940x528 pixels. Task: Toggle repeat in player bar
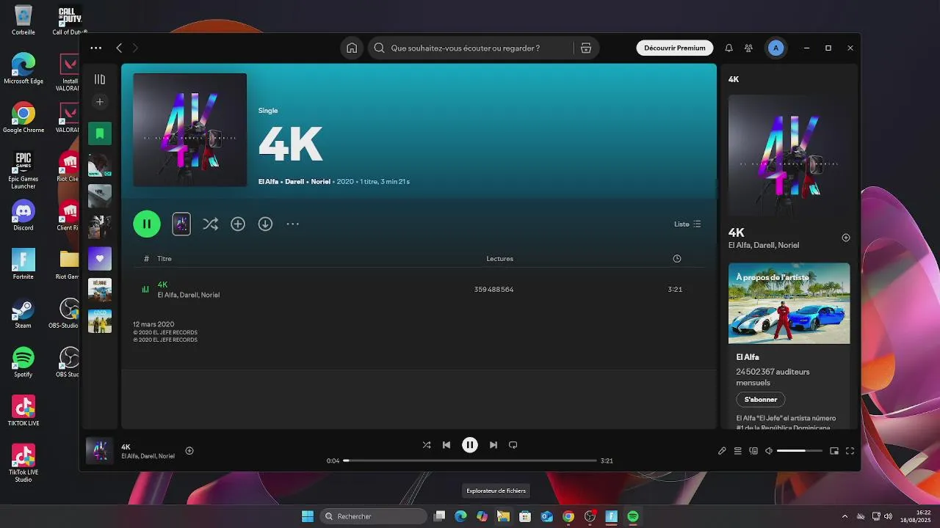pos(513,445)
